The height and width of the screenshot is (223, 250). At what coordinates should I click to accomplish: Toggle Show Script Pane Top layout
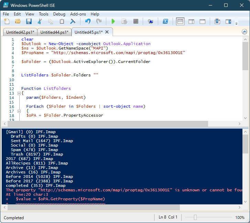coord(180,22)
